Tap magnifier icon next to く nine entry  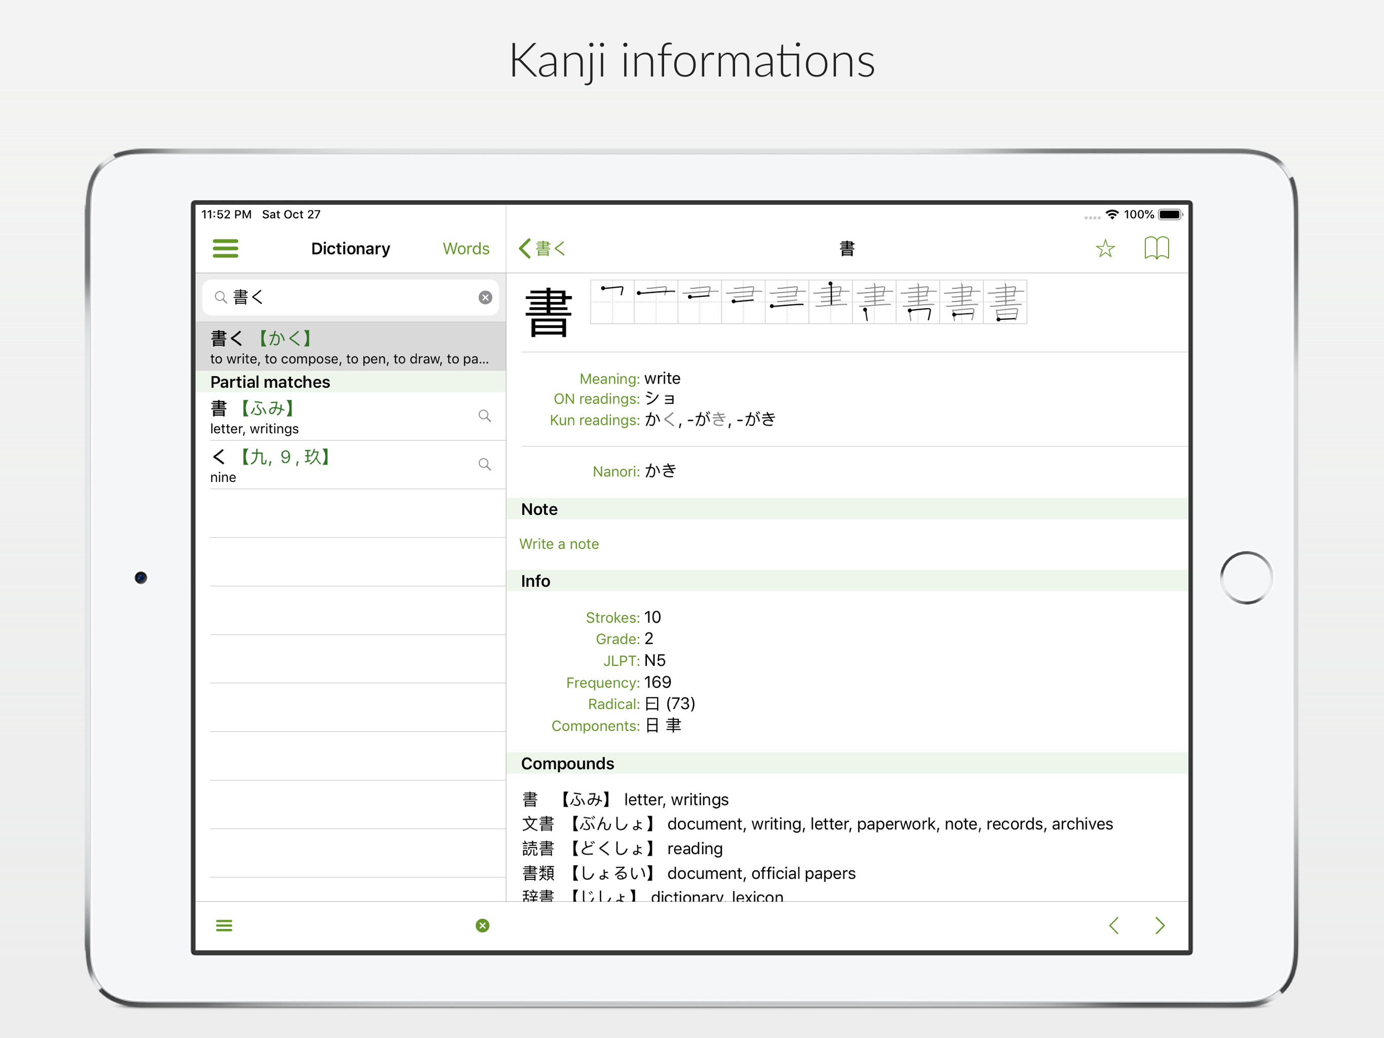click(x=484, y=465)
